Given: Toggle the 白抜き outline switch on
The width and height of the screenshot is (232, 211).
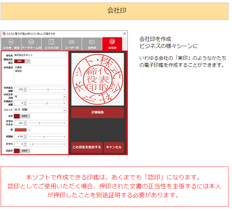Looking at the screenshot, I should (22, 151).
